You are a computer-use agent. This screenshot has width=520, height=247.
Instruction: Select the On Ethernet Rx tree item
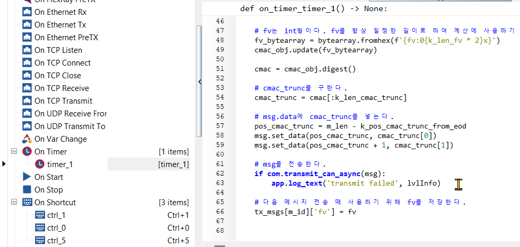pos(60,12)
